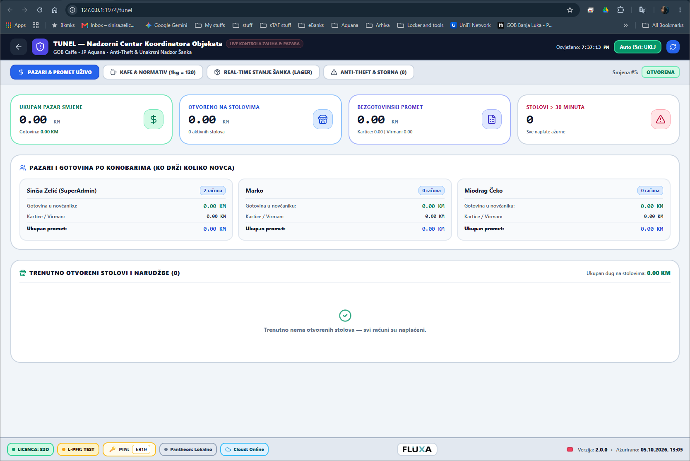The image size is (690, 461).
Task: Open the UniFi Network bookmark
Action: [x=471, y=25]
